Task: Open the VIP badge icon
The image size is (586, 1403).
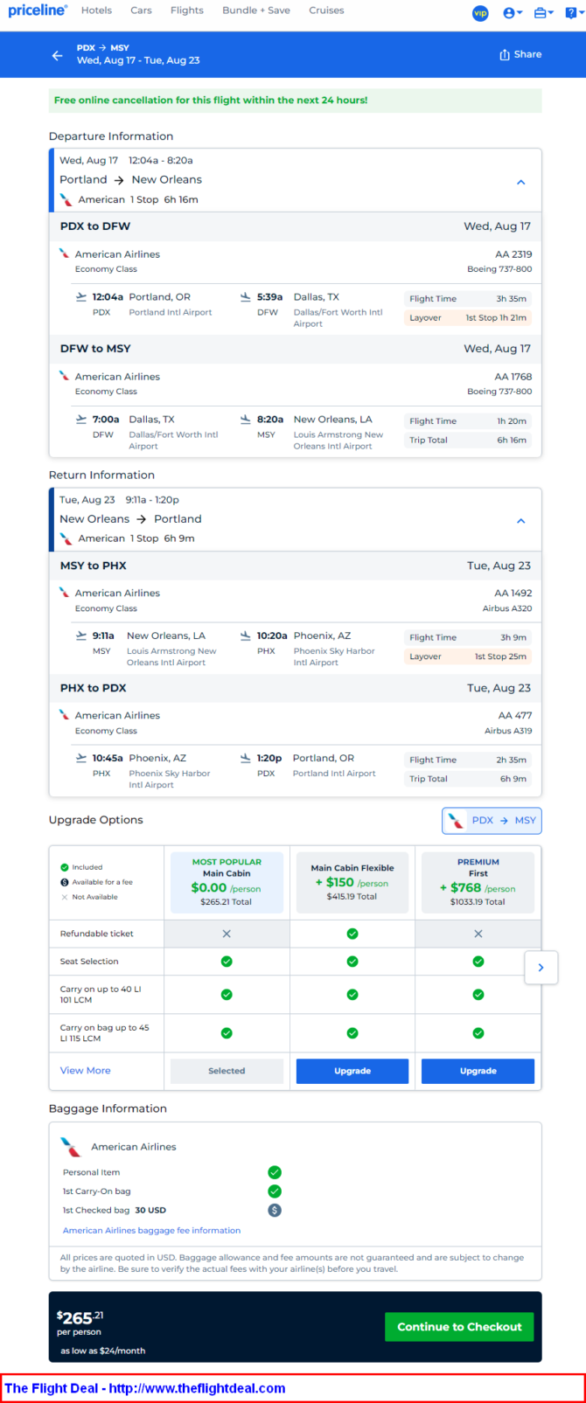Action: pyautogui.click(x=480, y=13)
